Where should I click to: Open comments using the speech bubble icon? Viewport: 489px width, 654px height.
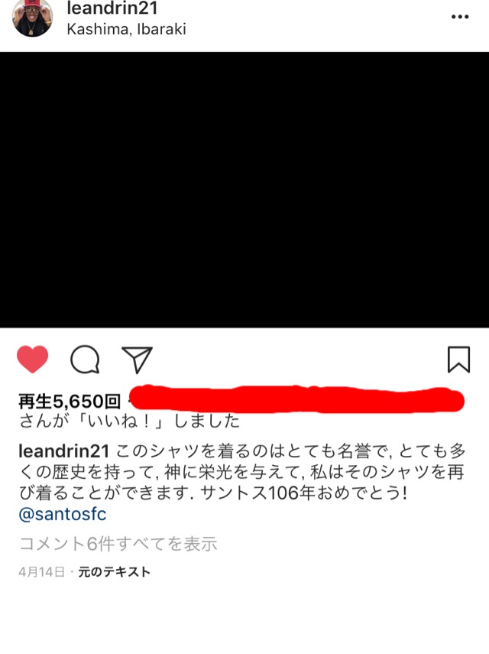point(85,359)
